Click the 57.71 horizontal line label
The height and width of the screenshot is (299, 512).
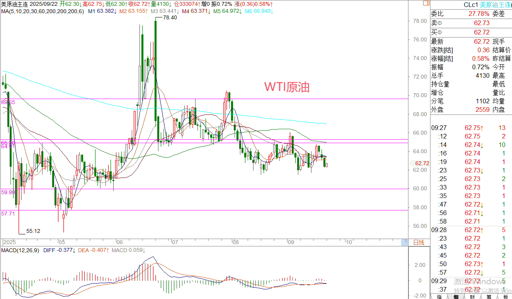click(8, 213)
